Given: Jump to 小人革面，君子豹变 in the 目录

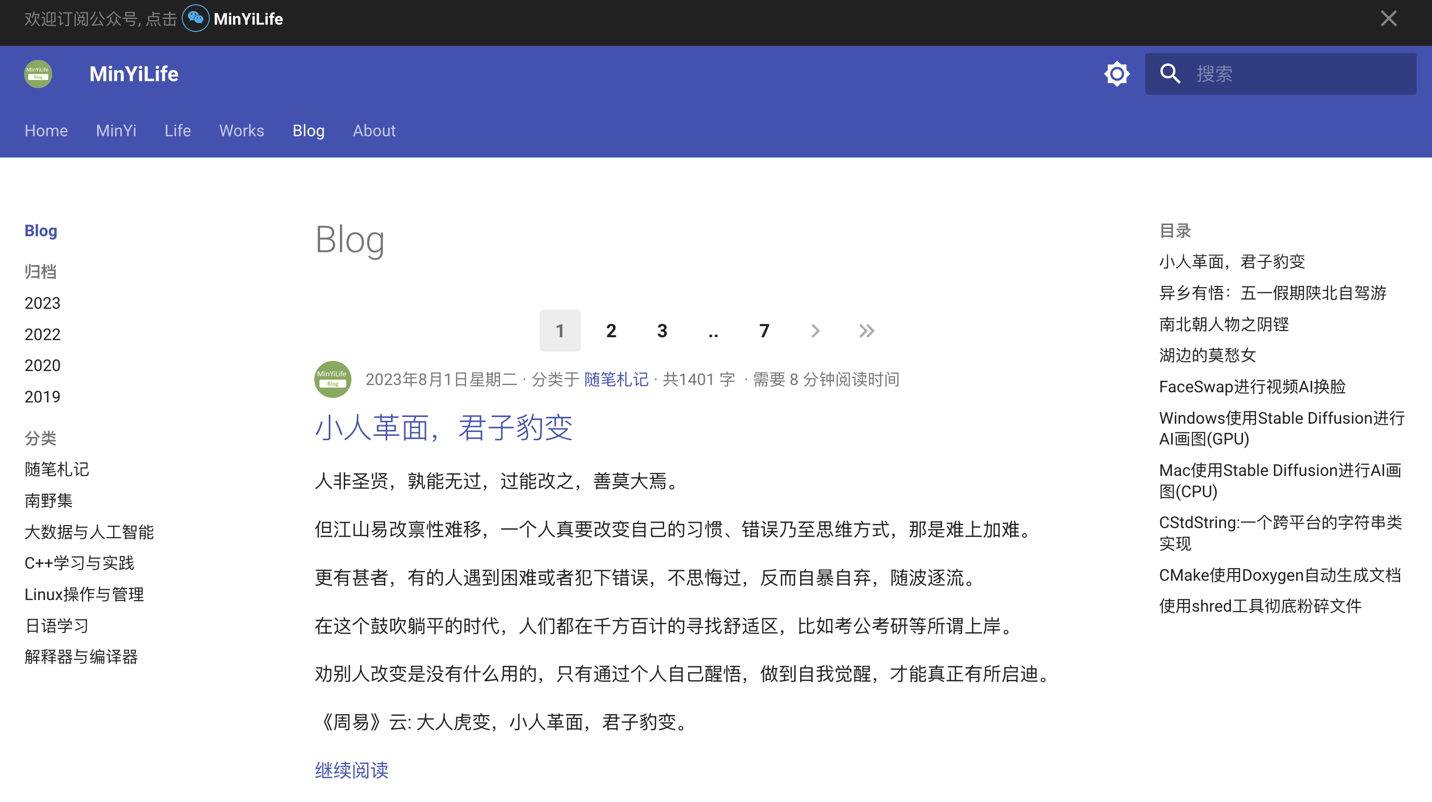Looking at the screenshot, I should click(1232, 261).
